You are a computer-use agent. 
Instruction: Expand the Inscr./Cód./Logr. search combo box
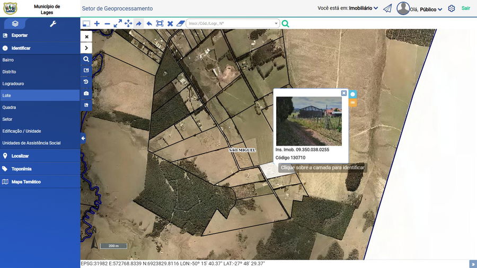276,24
